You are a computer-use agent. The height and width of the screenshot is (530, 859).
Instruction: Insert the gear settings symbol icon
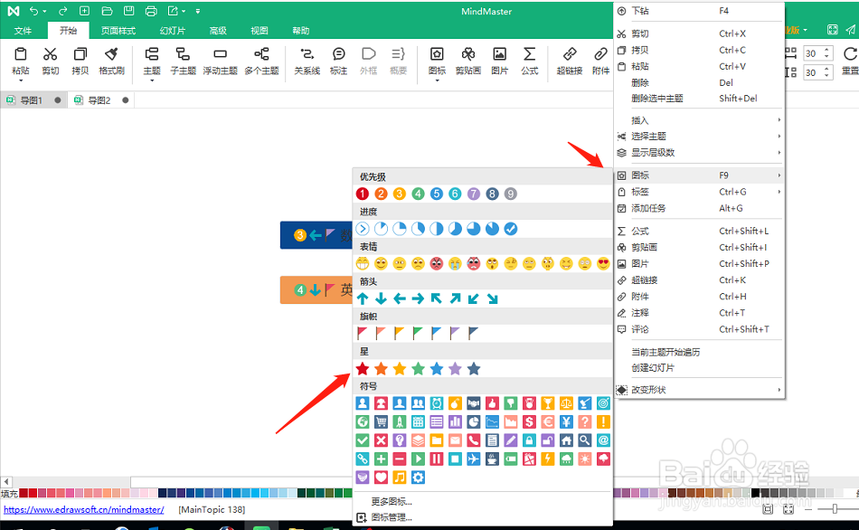coord(418,478)
